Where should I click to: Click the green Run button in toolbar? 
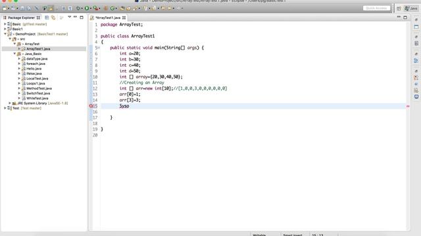click(87, 9)
